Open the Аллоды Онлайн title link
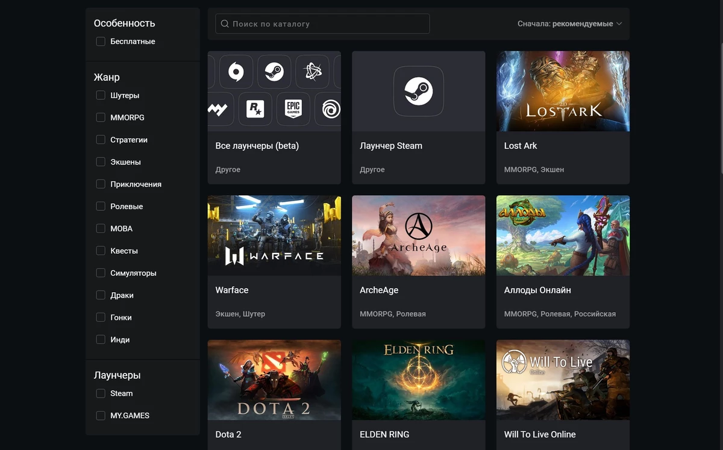Screen dimensions: 723x450 pyautogui.click(x=537, y=290)
